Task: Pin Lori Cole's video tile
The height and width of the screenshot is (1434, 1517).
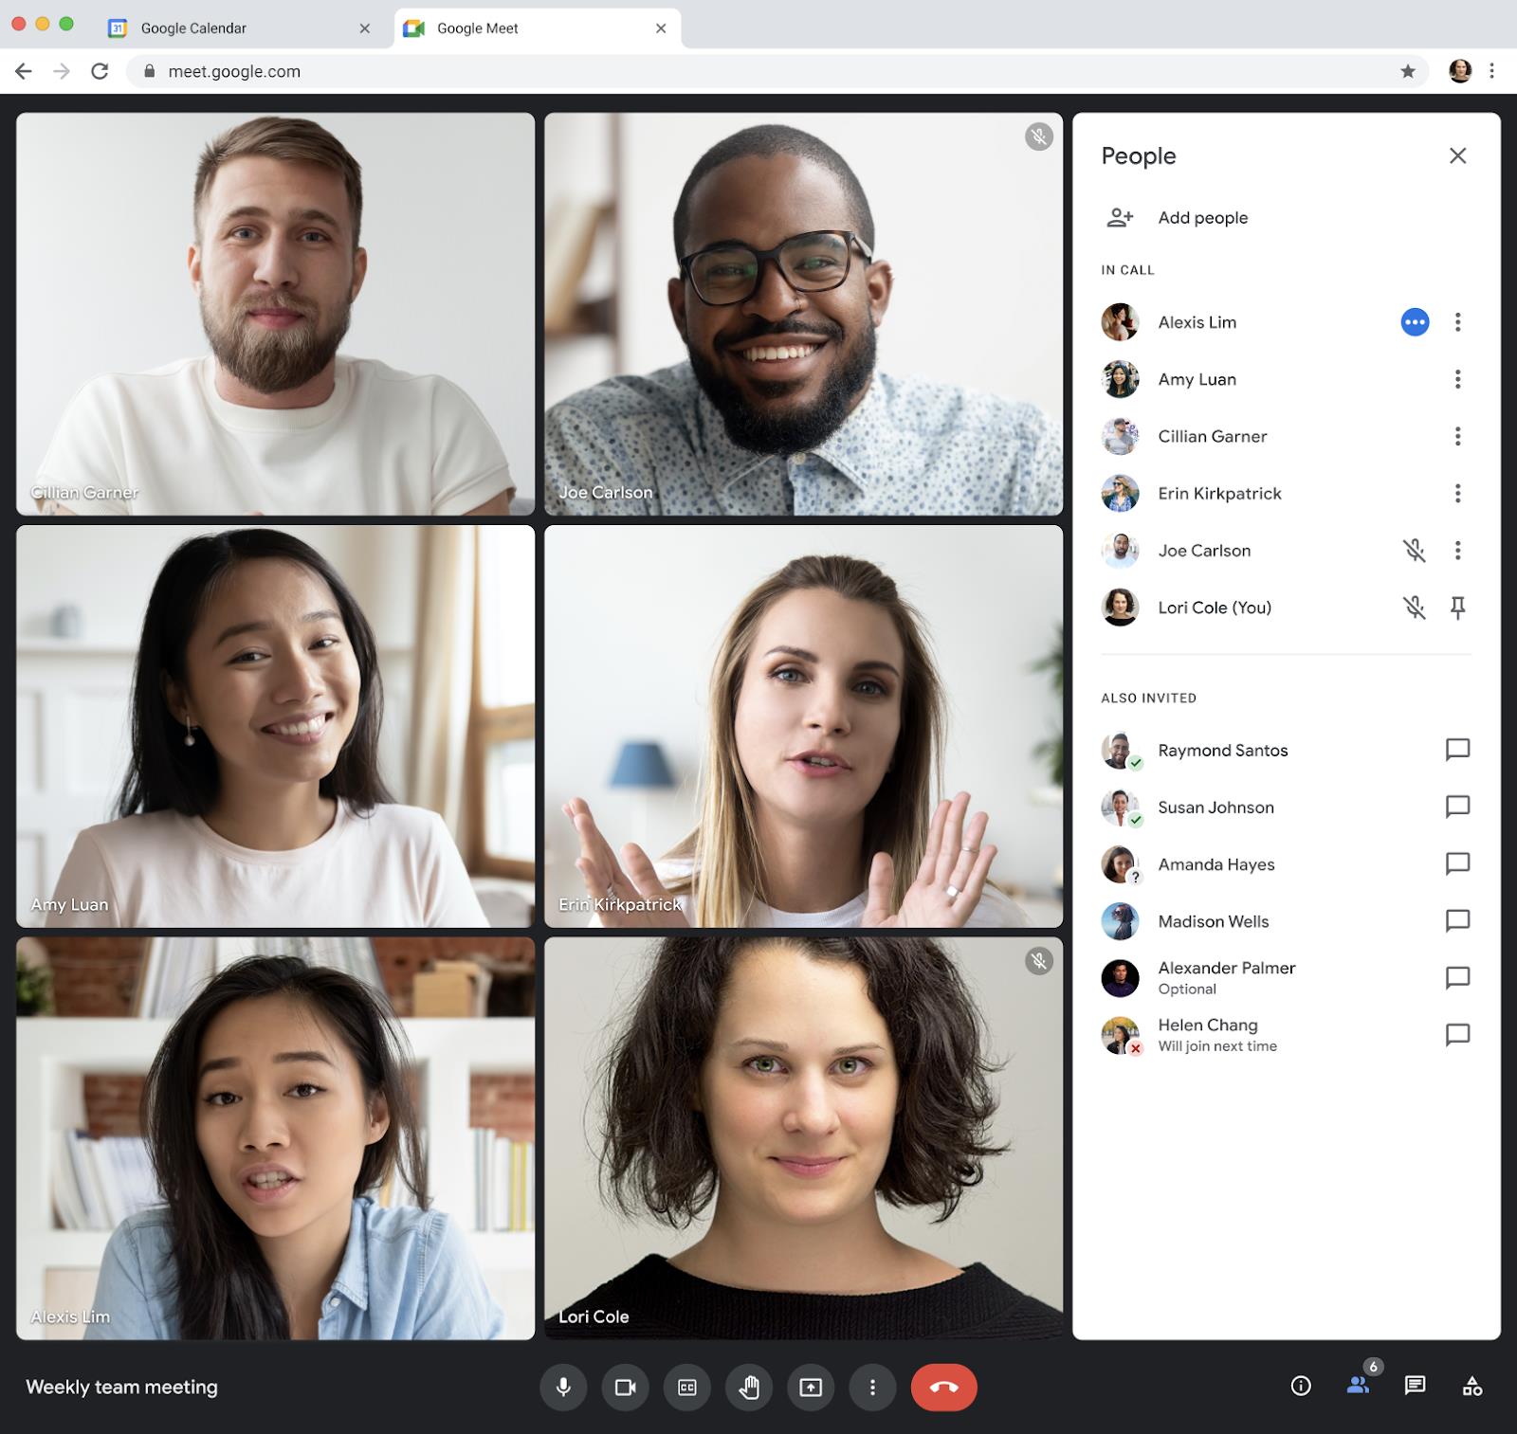Action: point(1458,608)
